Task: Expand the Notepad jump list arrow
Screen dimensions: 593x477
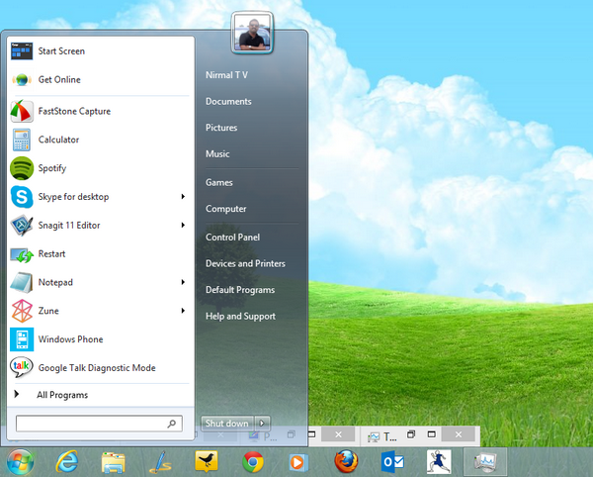Action: click(183, 282)
